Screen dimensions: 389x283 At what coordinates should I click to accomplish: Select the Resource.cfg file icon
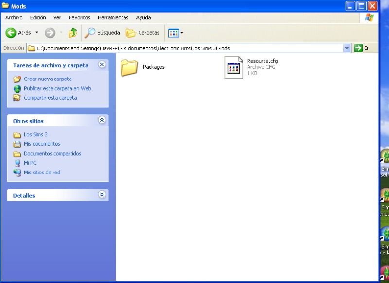tap(233, 67)
